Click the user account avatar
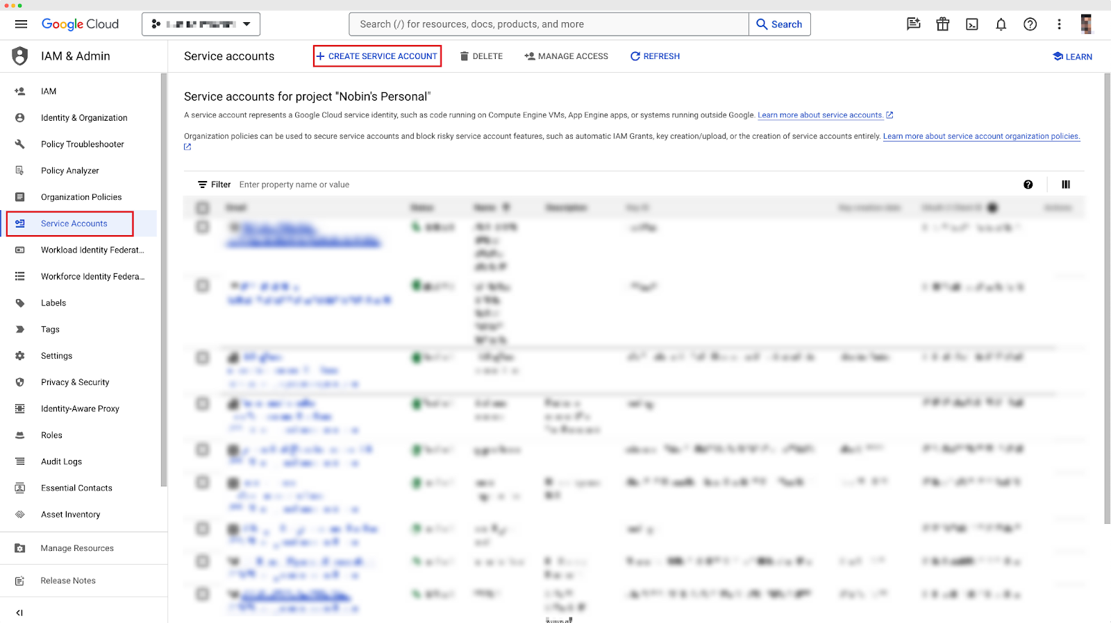The height and width of the screenshot is (623, 1111). [x=1087, y=24]
